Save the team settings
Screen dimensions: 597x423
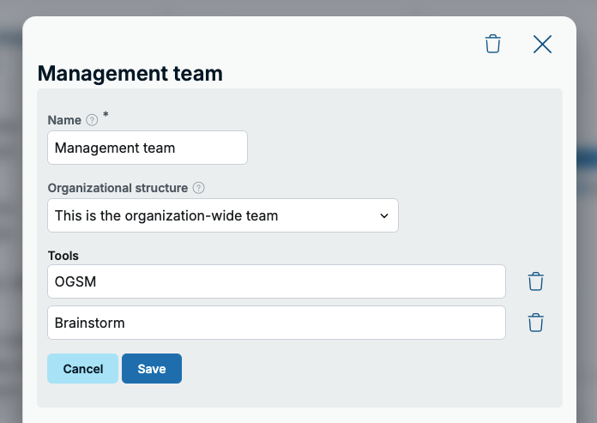pyautogui.click(x=152, y=369)
